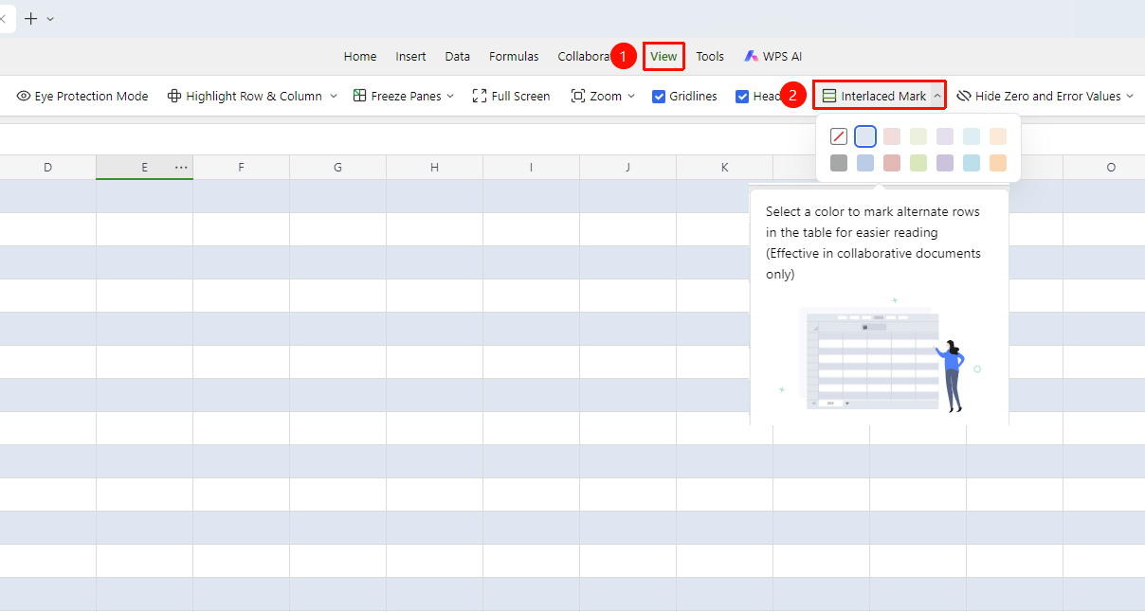Screen dimensions: 1145x612
Task: Pick the pale peach swatch
Action: tap(998, 136)
